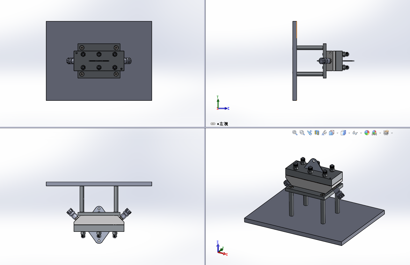Screen dimensions: 410x265
Task: Click the Zoom to Fit icon
Action: 295,133
